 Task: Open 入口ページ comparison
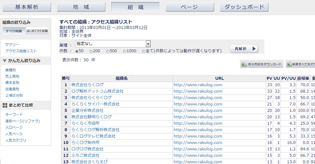point(14,127)
